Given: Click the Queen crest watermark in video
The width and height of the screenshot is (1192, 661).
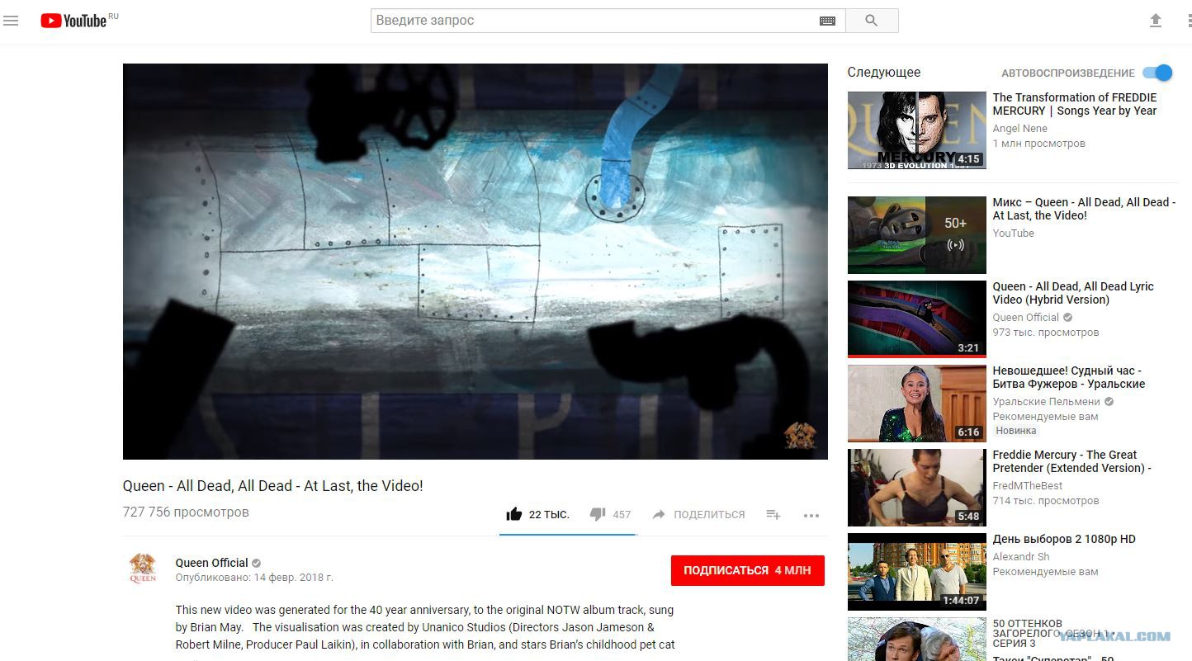Looking at the screenshot, I should pyautogui.click(x=799, y=435).
